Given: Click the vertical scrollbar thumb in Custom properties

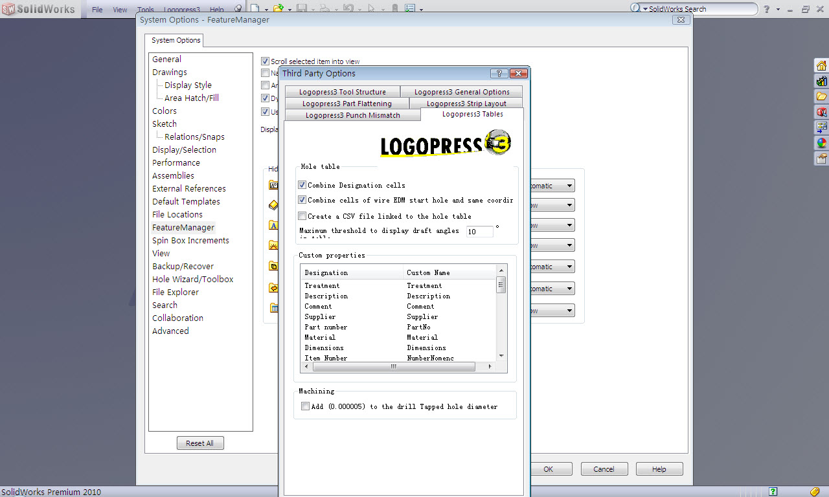Looking at the screenshot, I should pyautogui.click(x=501, y=285).
